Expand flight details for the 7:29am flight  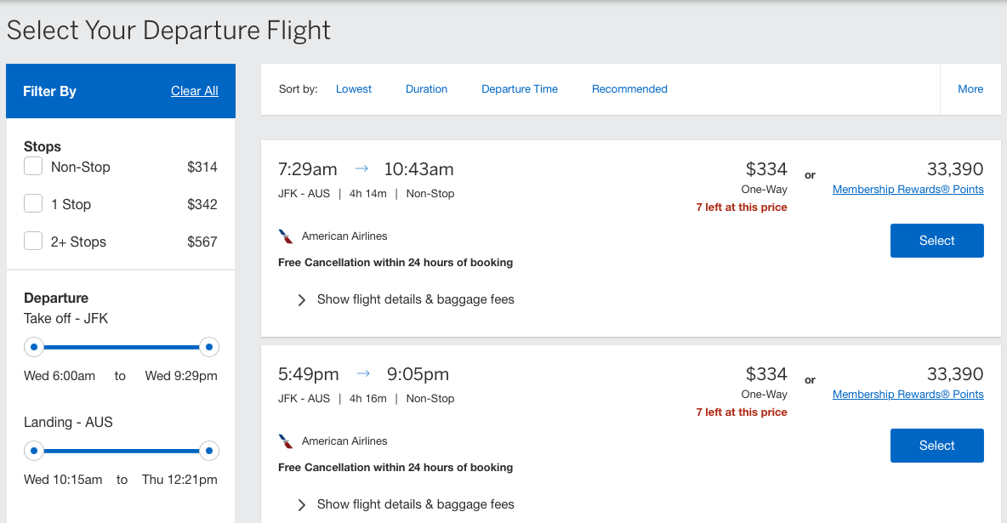406,299
